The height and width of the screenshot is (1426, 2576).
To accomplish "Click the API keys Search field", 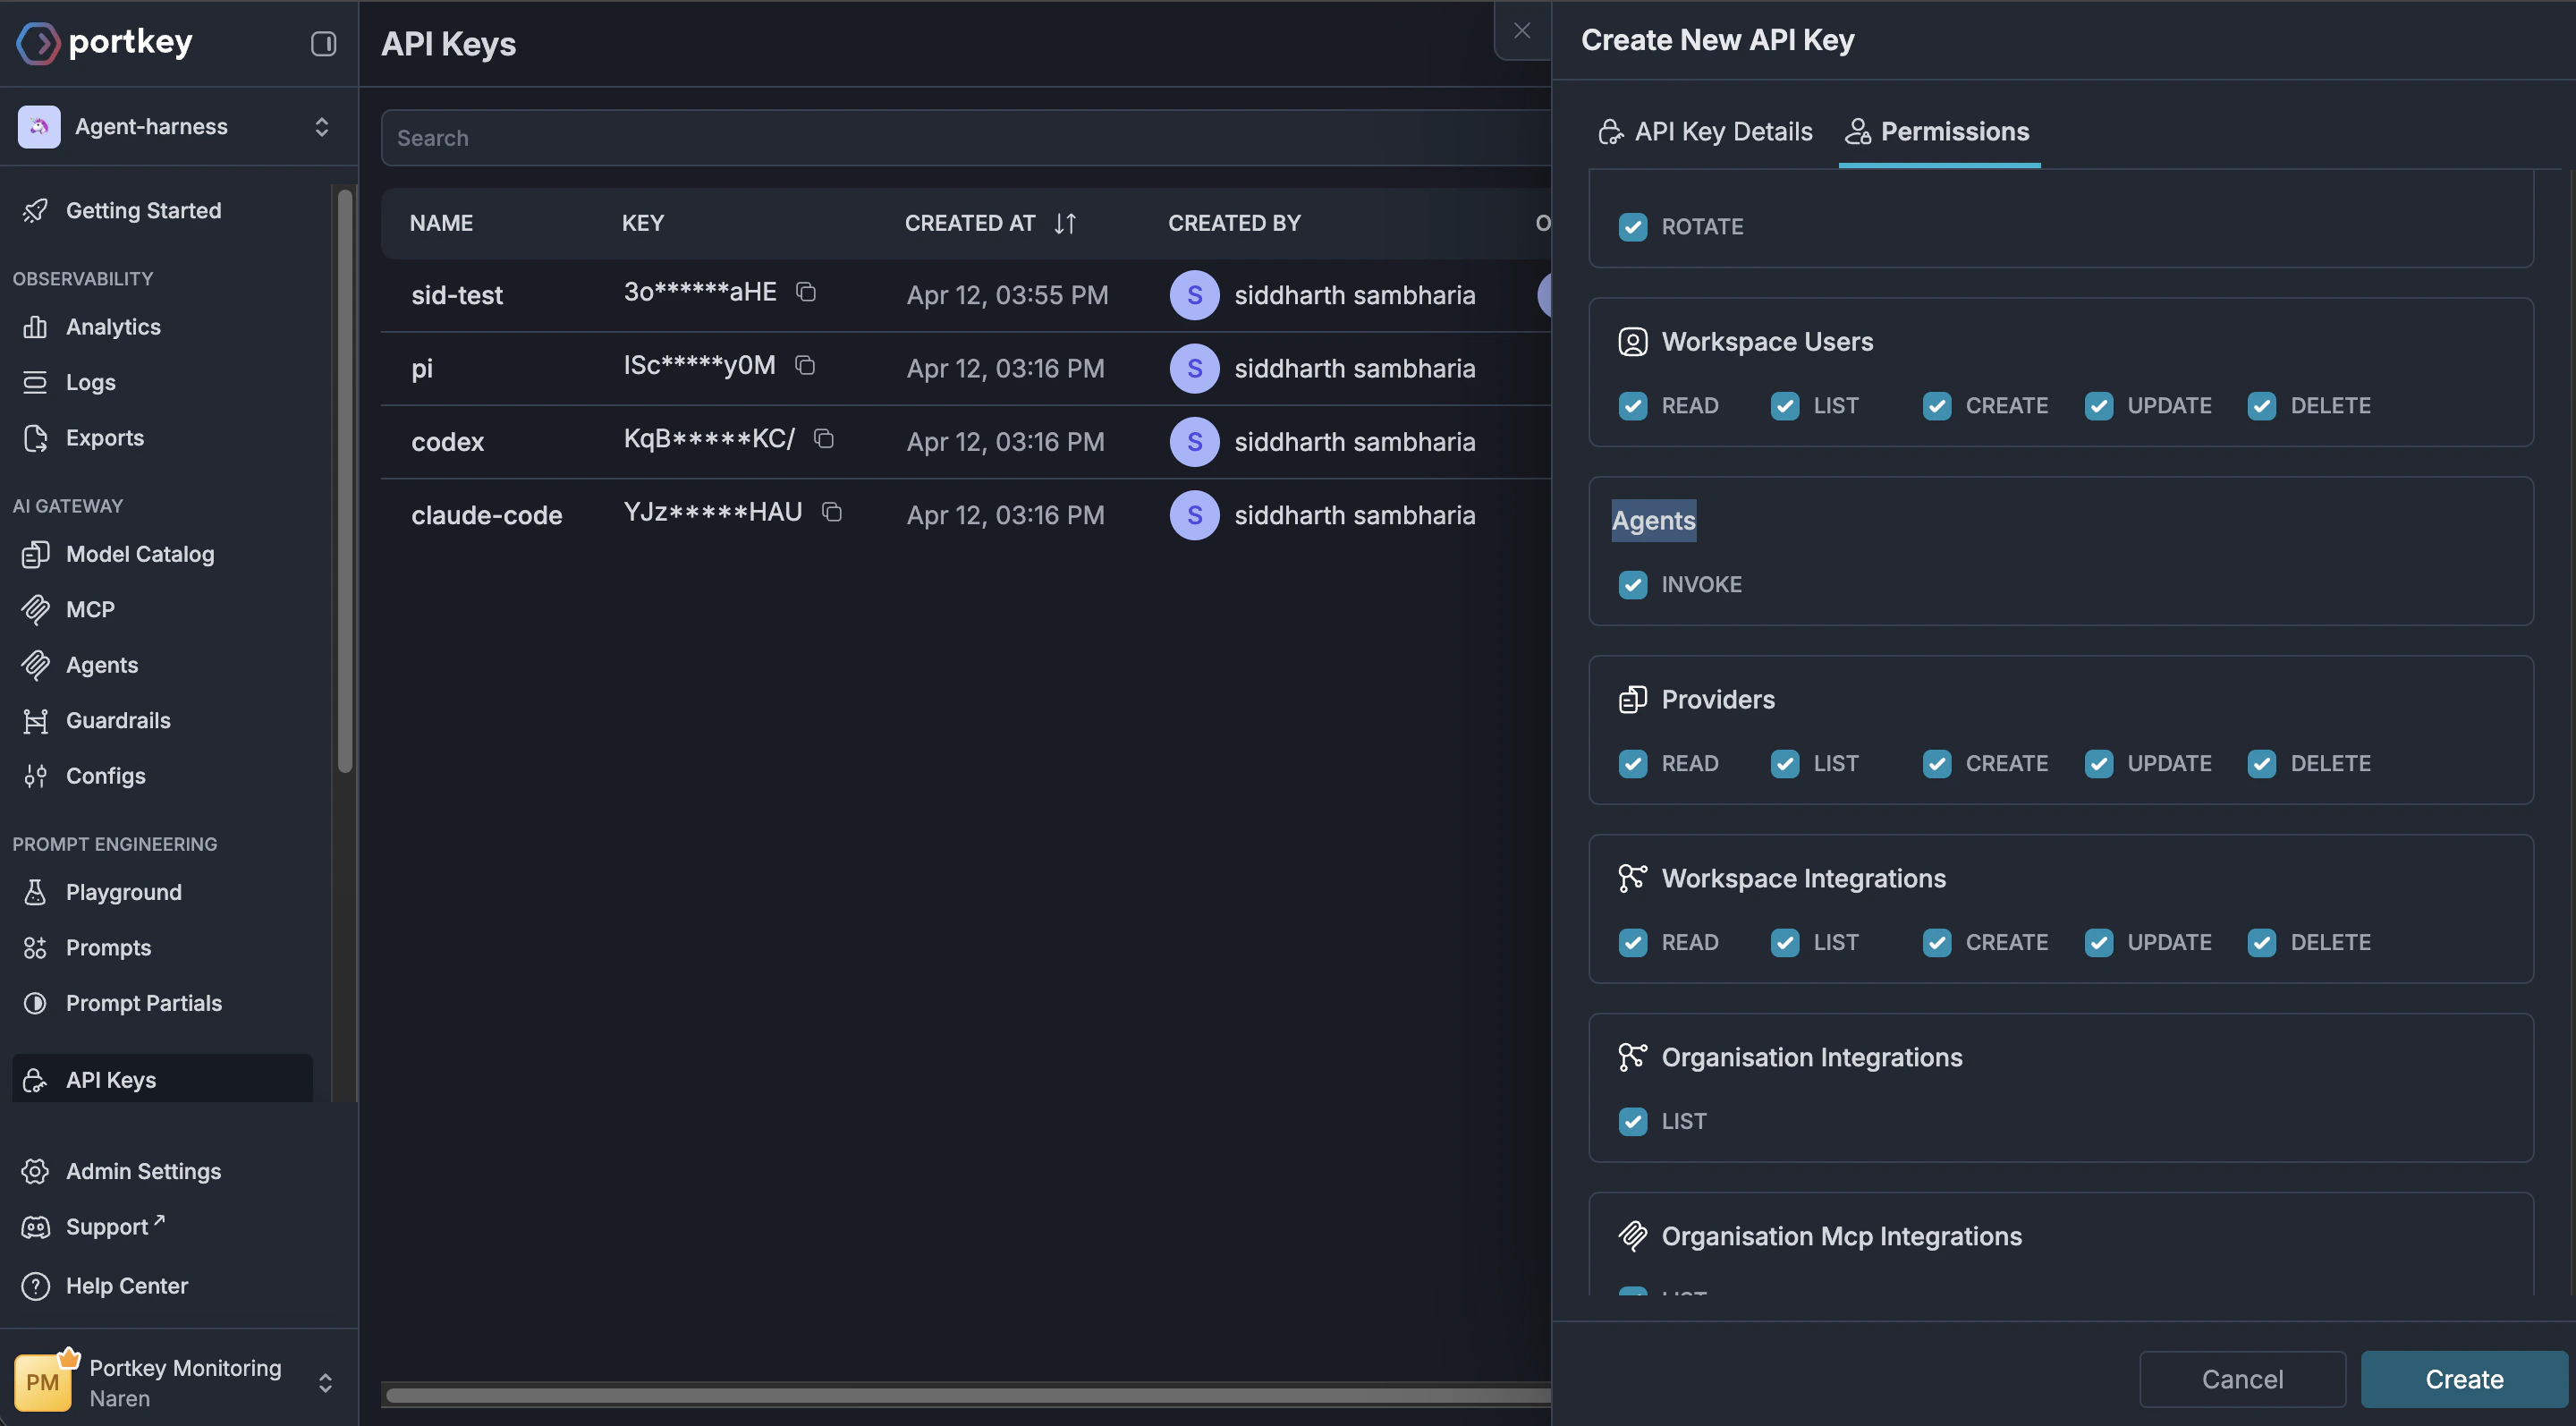I will click(960, 138).
